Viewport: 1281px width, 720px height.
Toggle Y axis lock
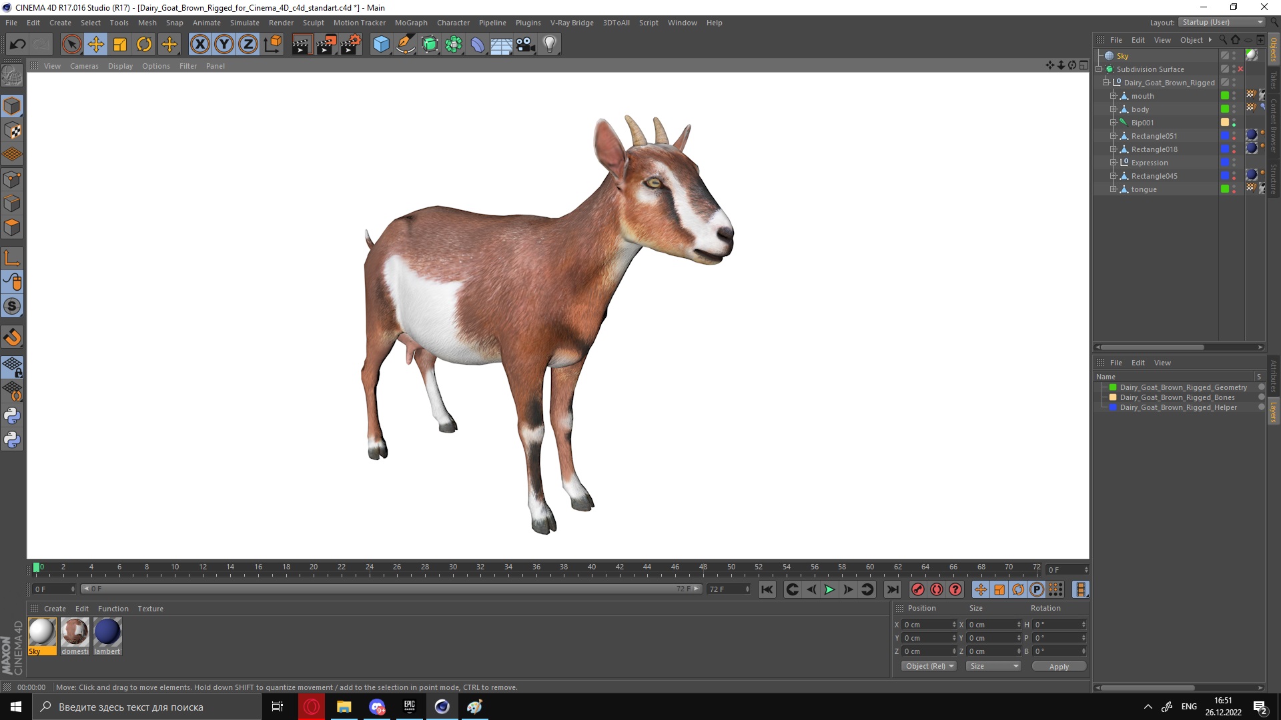[224, 45]
